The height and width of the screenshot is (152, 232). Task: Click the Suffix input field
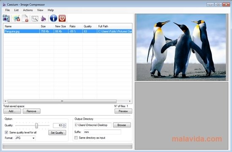[x=102, y=132]
